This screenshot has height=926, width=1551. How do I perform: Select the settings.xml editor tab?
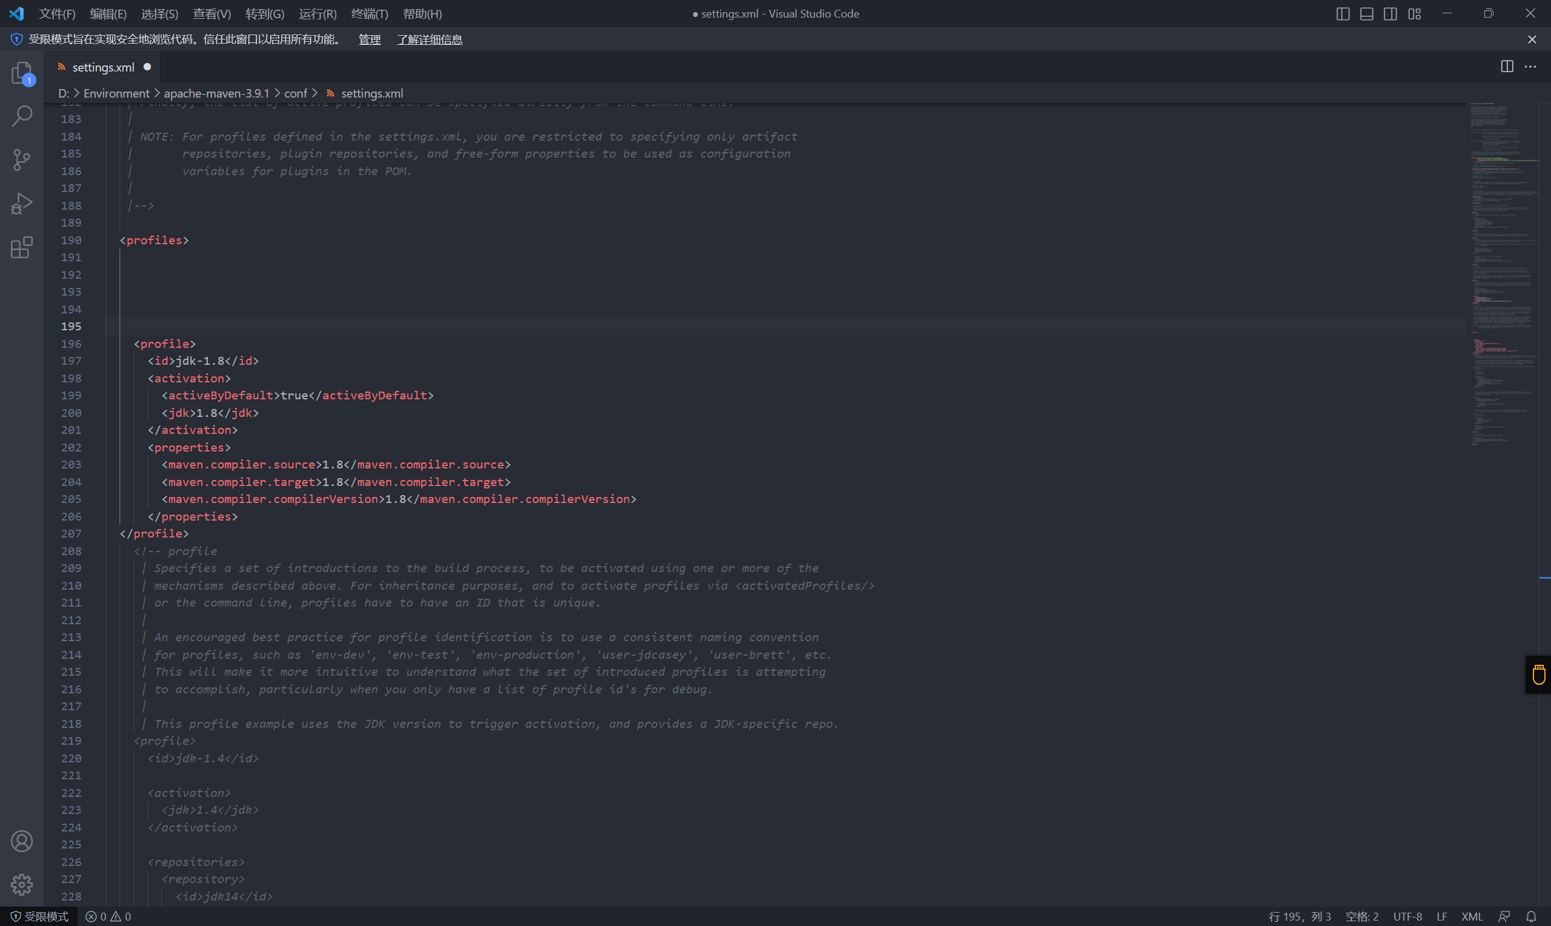103,67
